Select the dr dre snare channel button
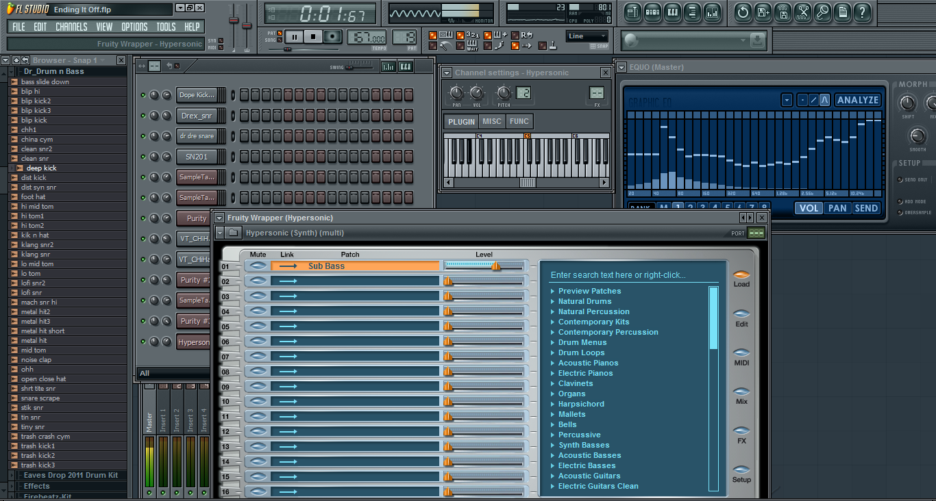This screenshot has height=501, width=936. (x=197, y=136)
